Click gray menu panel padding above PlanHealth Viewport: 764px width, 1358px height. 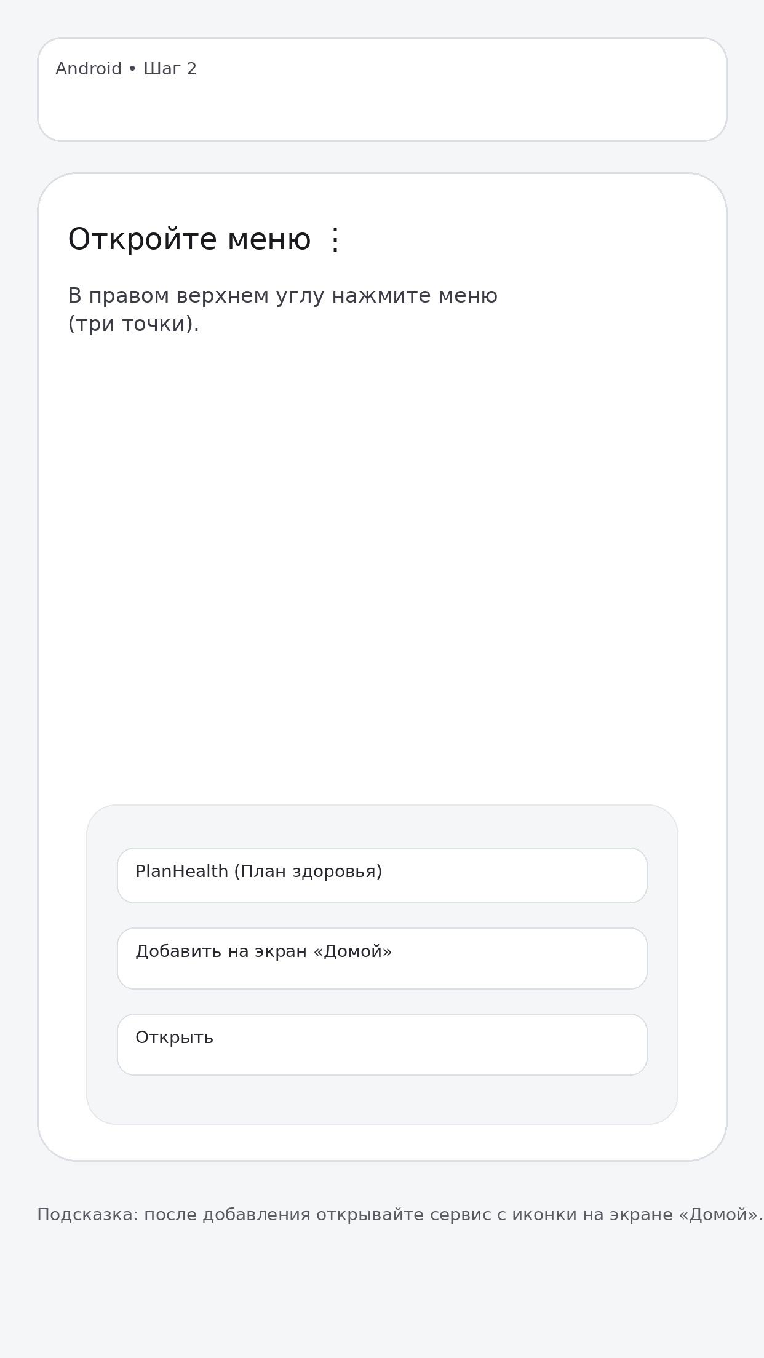(x=381, y=827)
